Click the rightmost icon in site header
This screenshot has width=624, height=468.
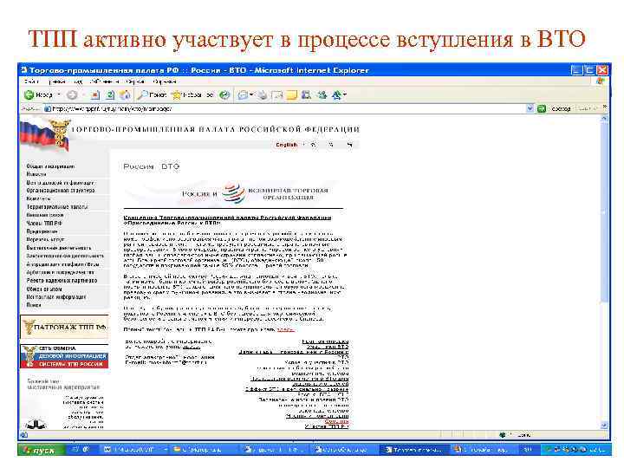click(x=349, y=145)
